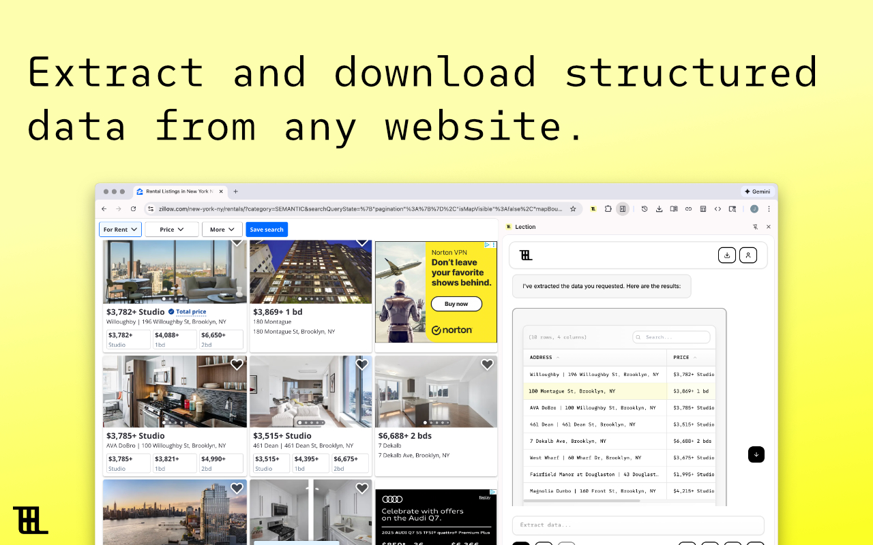Open 7 Dekalb listing photo
The height and width of the screenshot is (545, 873).
point(436,392)
